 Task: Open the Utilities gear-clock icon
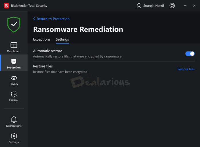point(14,94)
